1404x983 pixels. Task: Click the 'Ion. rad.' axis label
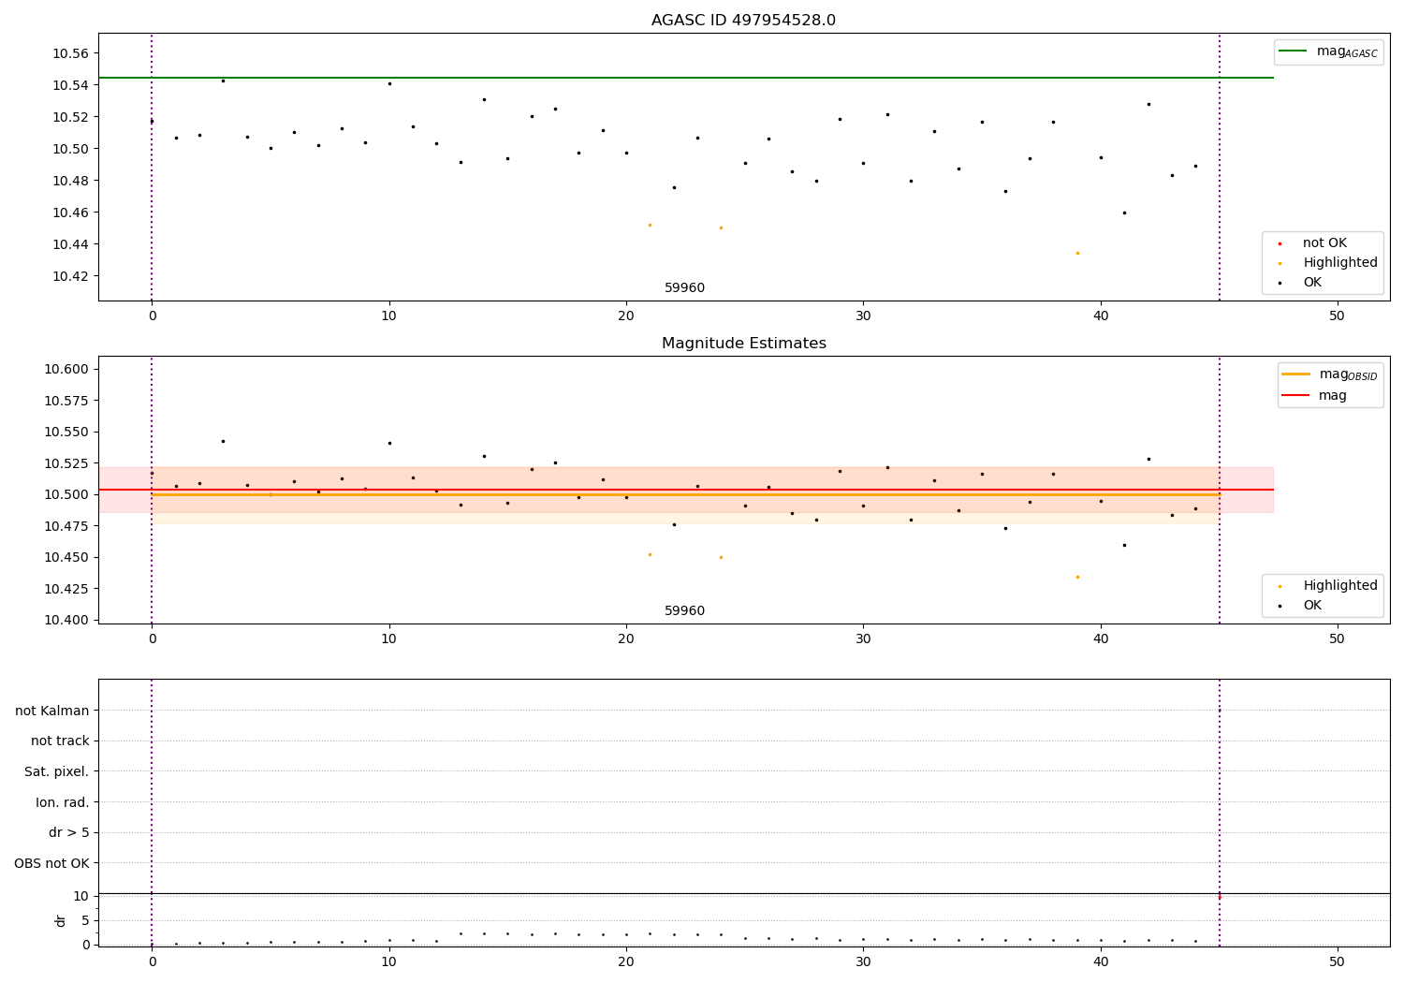tap(63, 803)
